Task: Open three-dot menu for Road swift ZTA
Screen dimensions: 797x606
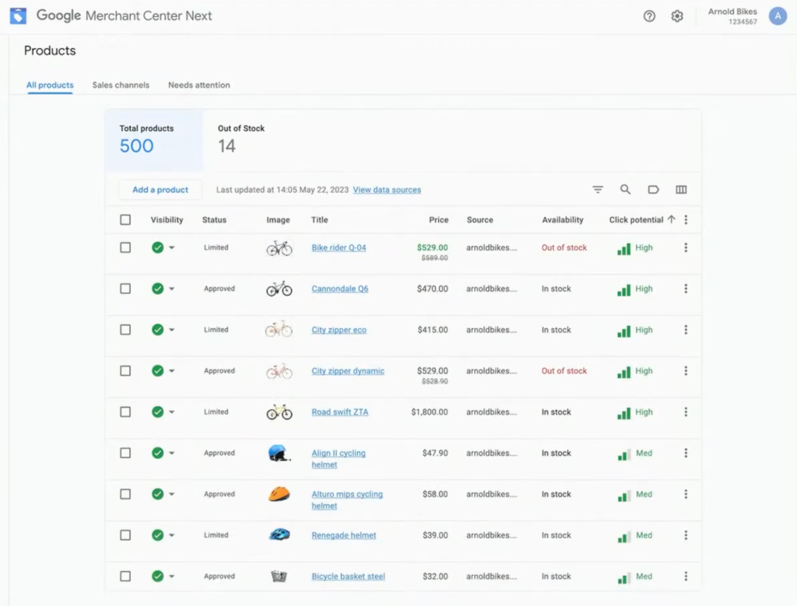Action: click(686, 412)
